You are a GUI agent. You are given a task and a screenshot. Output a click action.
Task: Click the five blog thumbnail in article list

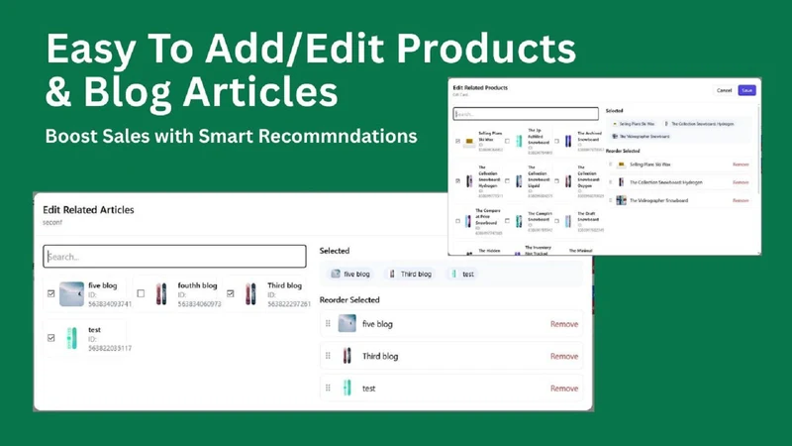[x=71, y=293]
